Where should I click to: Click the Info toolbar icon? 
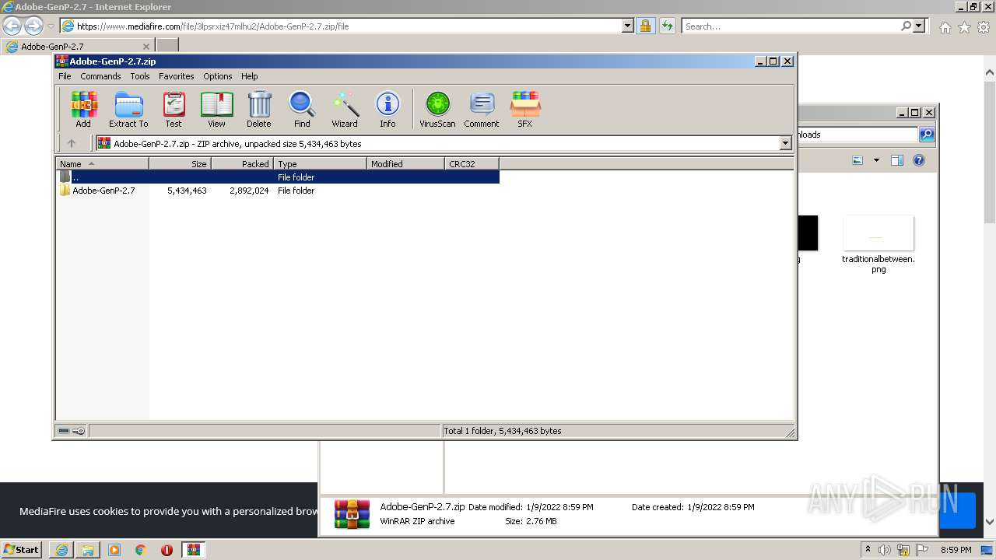(388, 109)
